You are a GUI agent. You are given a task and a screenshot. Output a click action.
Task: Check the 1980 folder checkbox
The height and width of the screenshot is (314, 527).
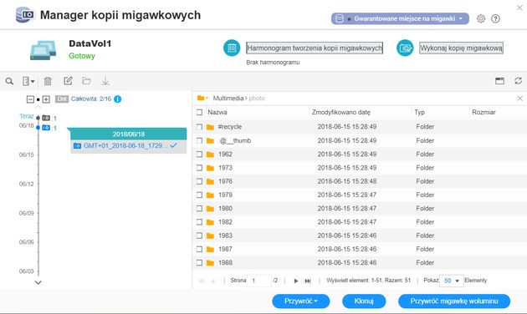pos(199,208)
